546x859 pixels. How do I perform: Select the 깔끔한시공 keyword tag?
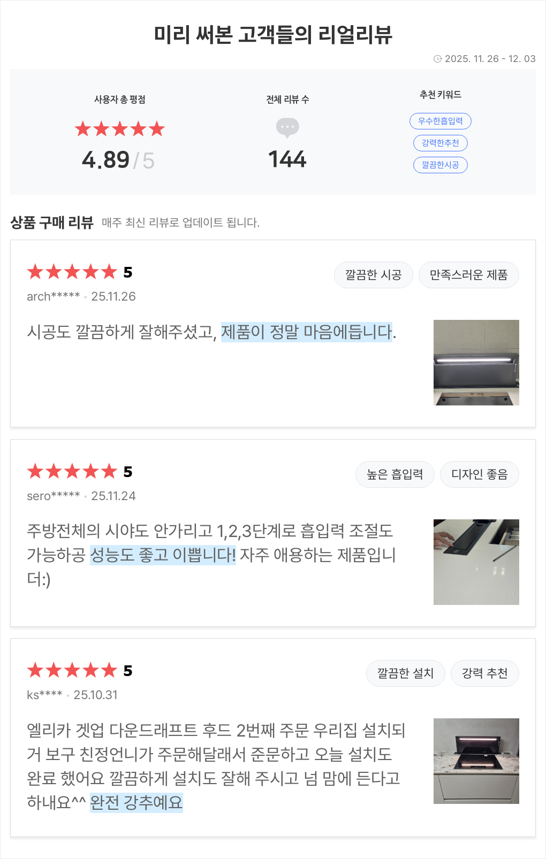tap(440, 165)
